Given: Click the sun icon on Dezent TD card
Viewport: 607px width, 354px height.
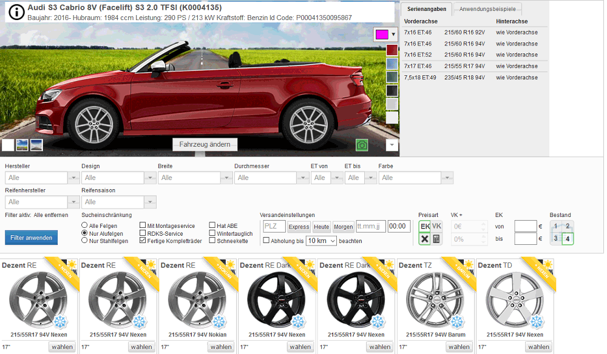Looking at the screenshot, I should (548, 265).
